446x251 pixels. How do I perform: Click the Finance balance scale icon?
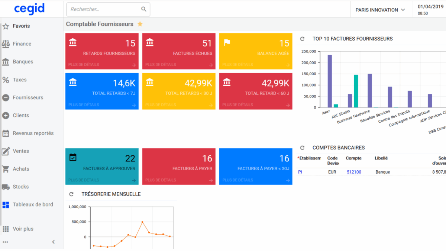6,44
